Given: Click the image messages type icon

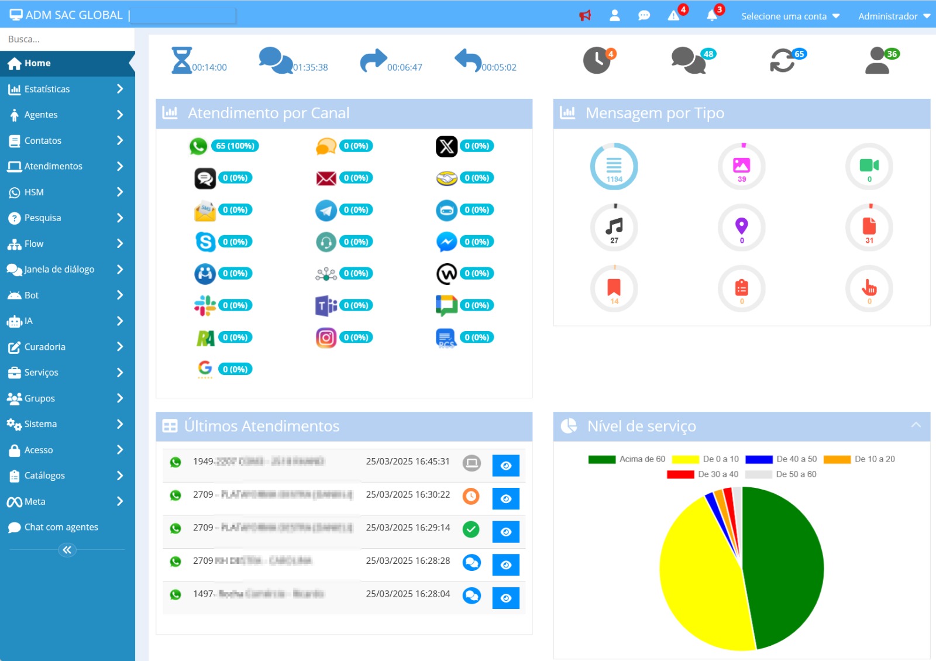Looking at the screenshot, I should 741,166.
